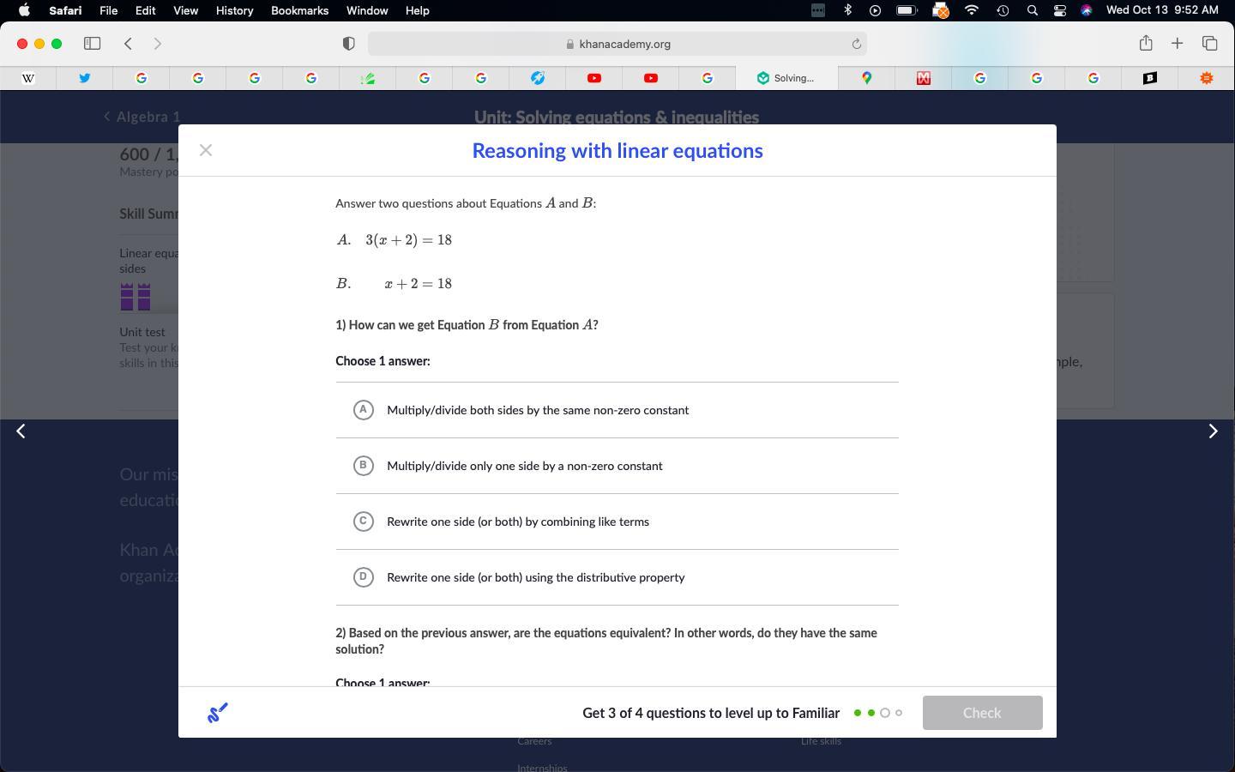Go back to Algebra 1 course
The width and height of the screenshot is (1235, 772).
pos(142,117)
